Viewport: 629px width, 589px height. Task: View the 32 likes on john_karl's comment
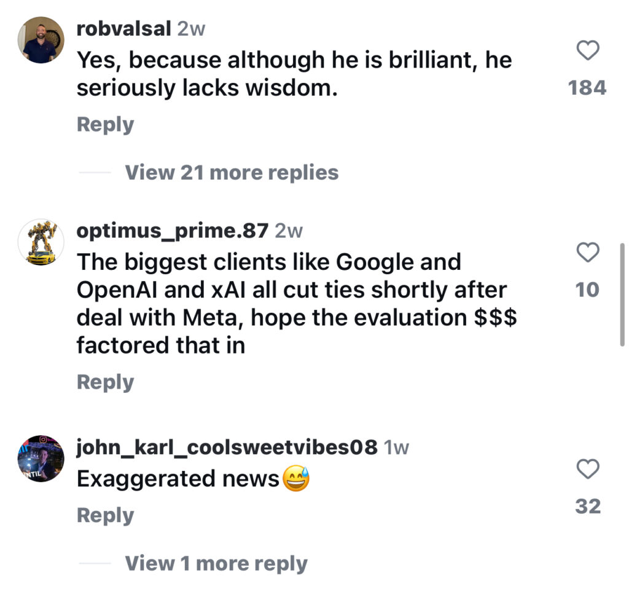(588, 507)
